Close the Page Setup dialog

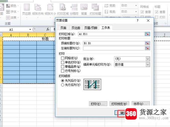click(148, 21)
